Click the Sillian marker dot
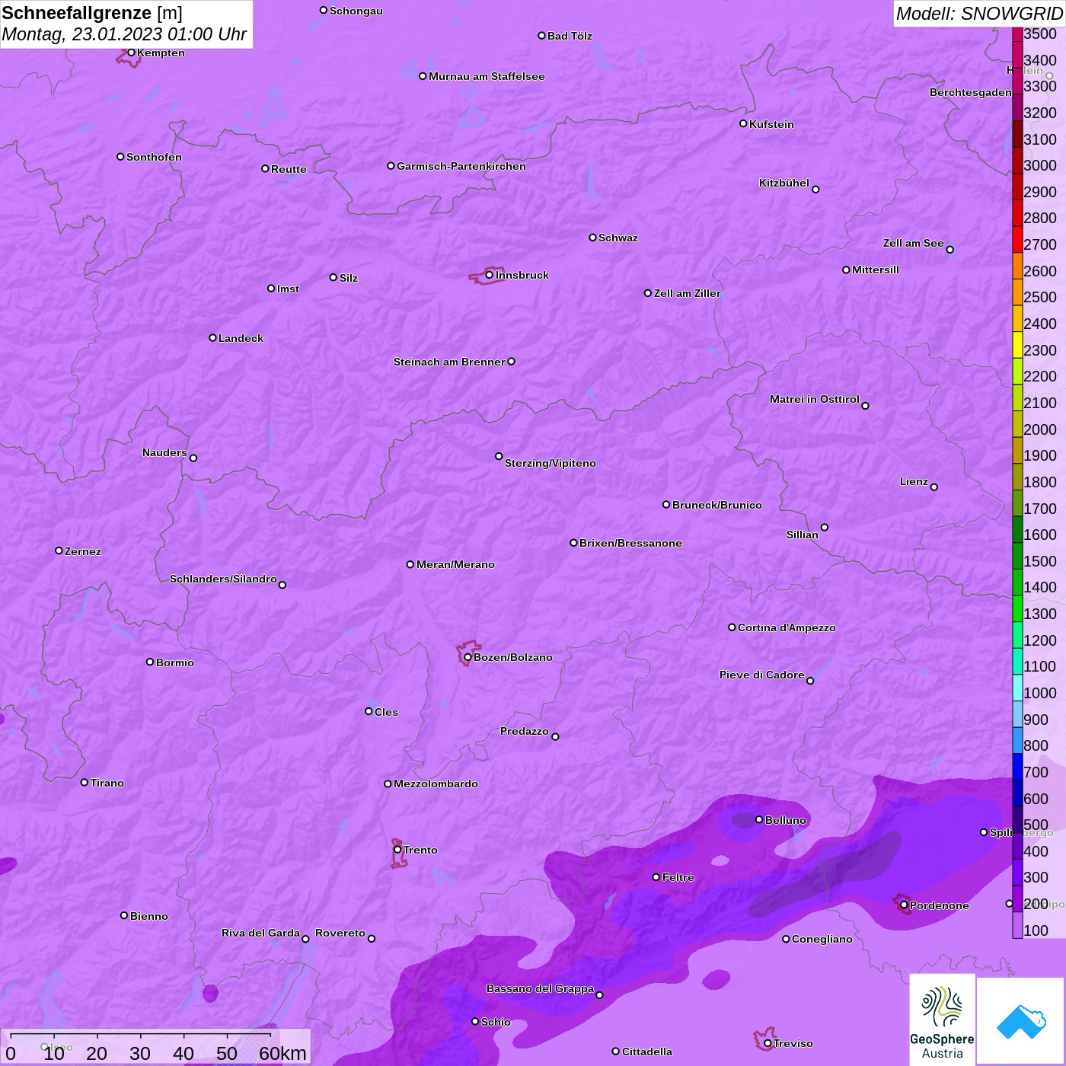 825,527
